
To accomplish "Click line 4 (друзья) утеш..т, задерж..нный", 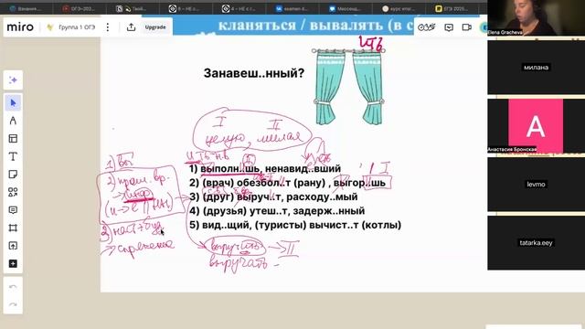I will click(x=277, y=211).
